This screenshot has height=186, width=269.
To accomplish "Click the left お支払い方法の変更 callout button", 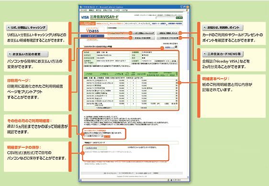I will [28, 54].
